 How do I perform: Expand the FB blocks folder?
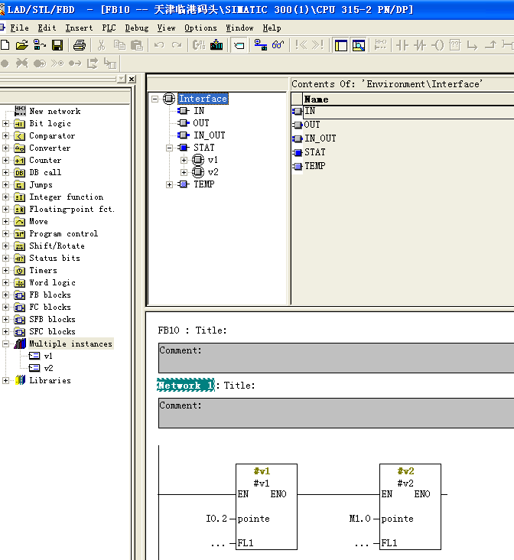(5, 295)
